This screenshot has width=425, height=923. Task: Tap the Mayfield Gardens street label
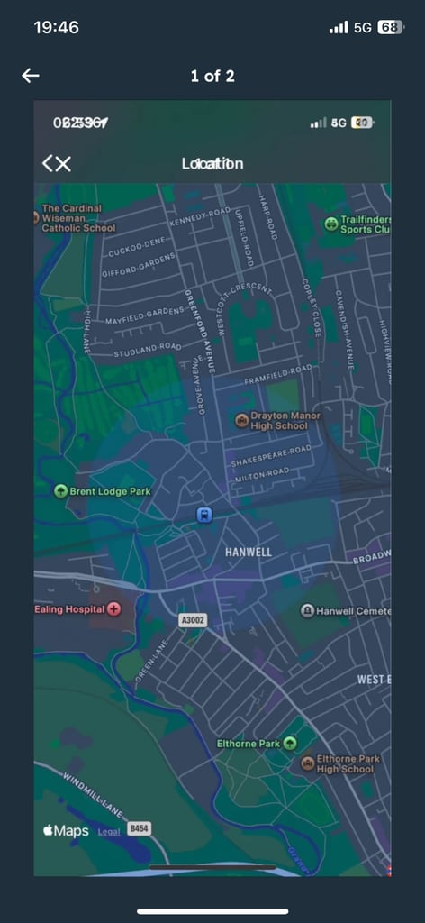pos(145,315)
